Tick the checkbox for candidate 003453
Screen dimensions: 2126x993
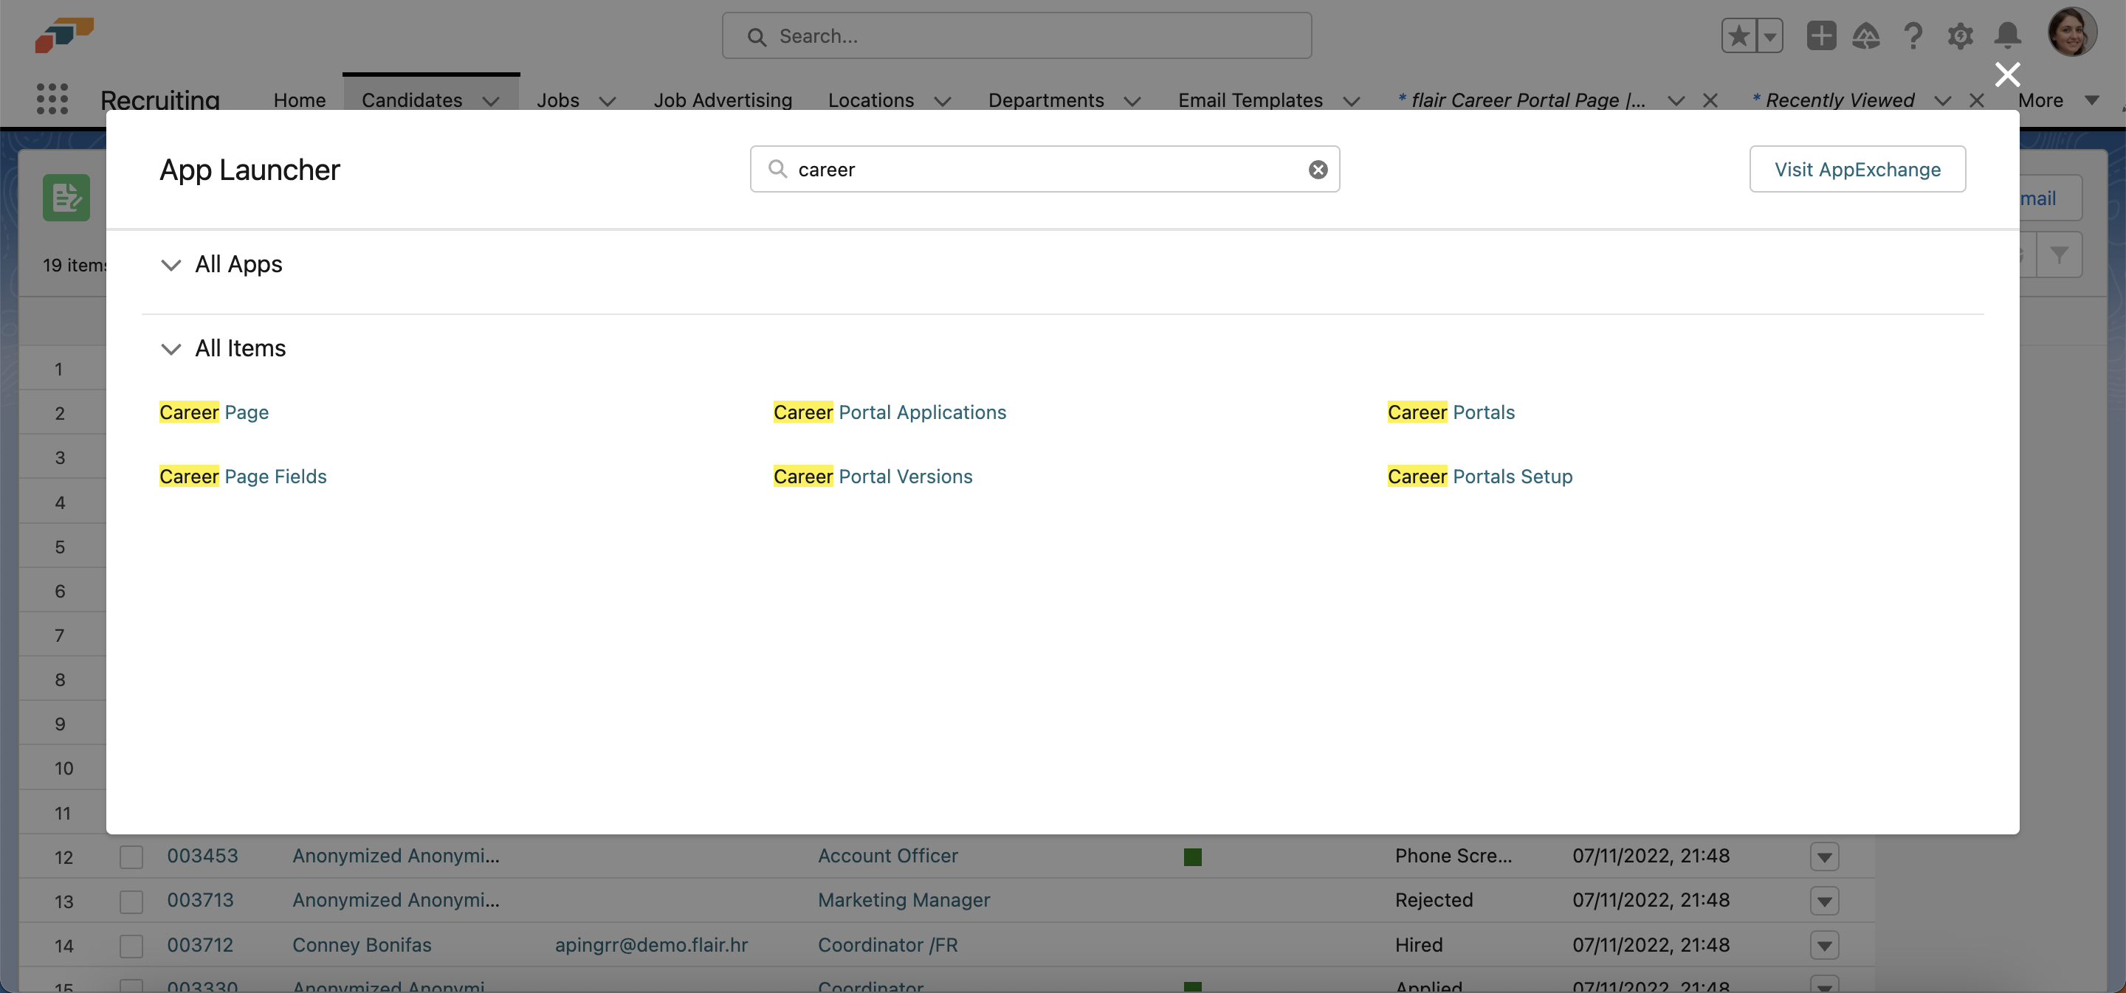tap(131, 857)
